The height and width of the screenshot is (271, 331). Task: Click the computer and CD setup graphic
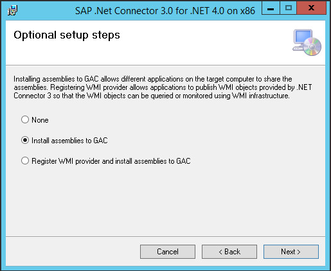307,42
